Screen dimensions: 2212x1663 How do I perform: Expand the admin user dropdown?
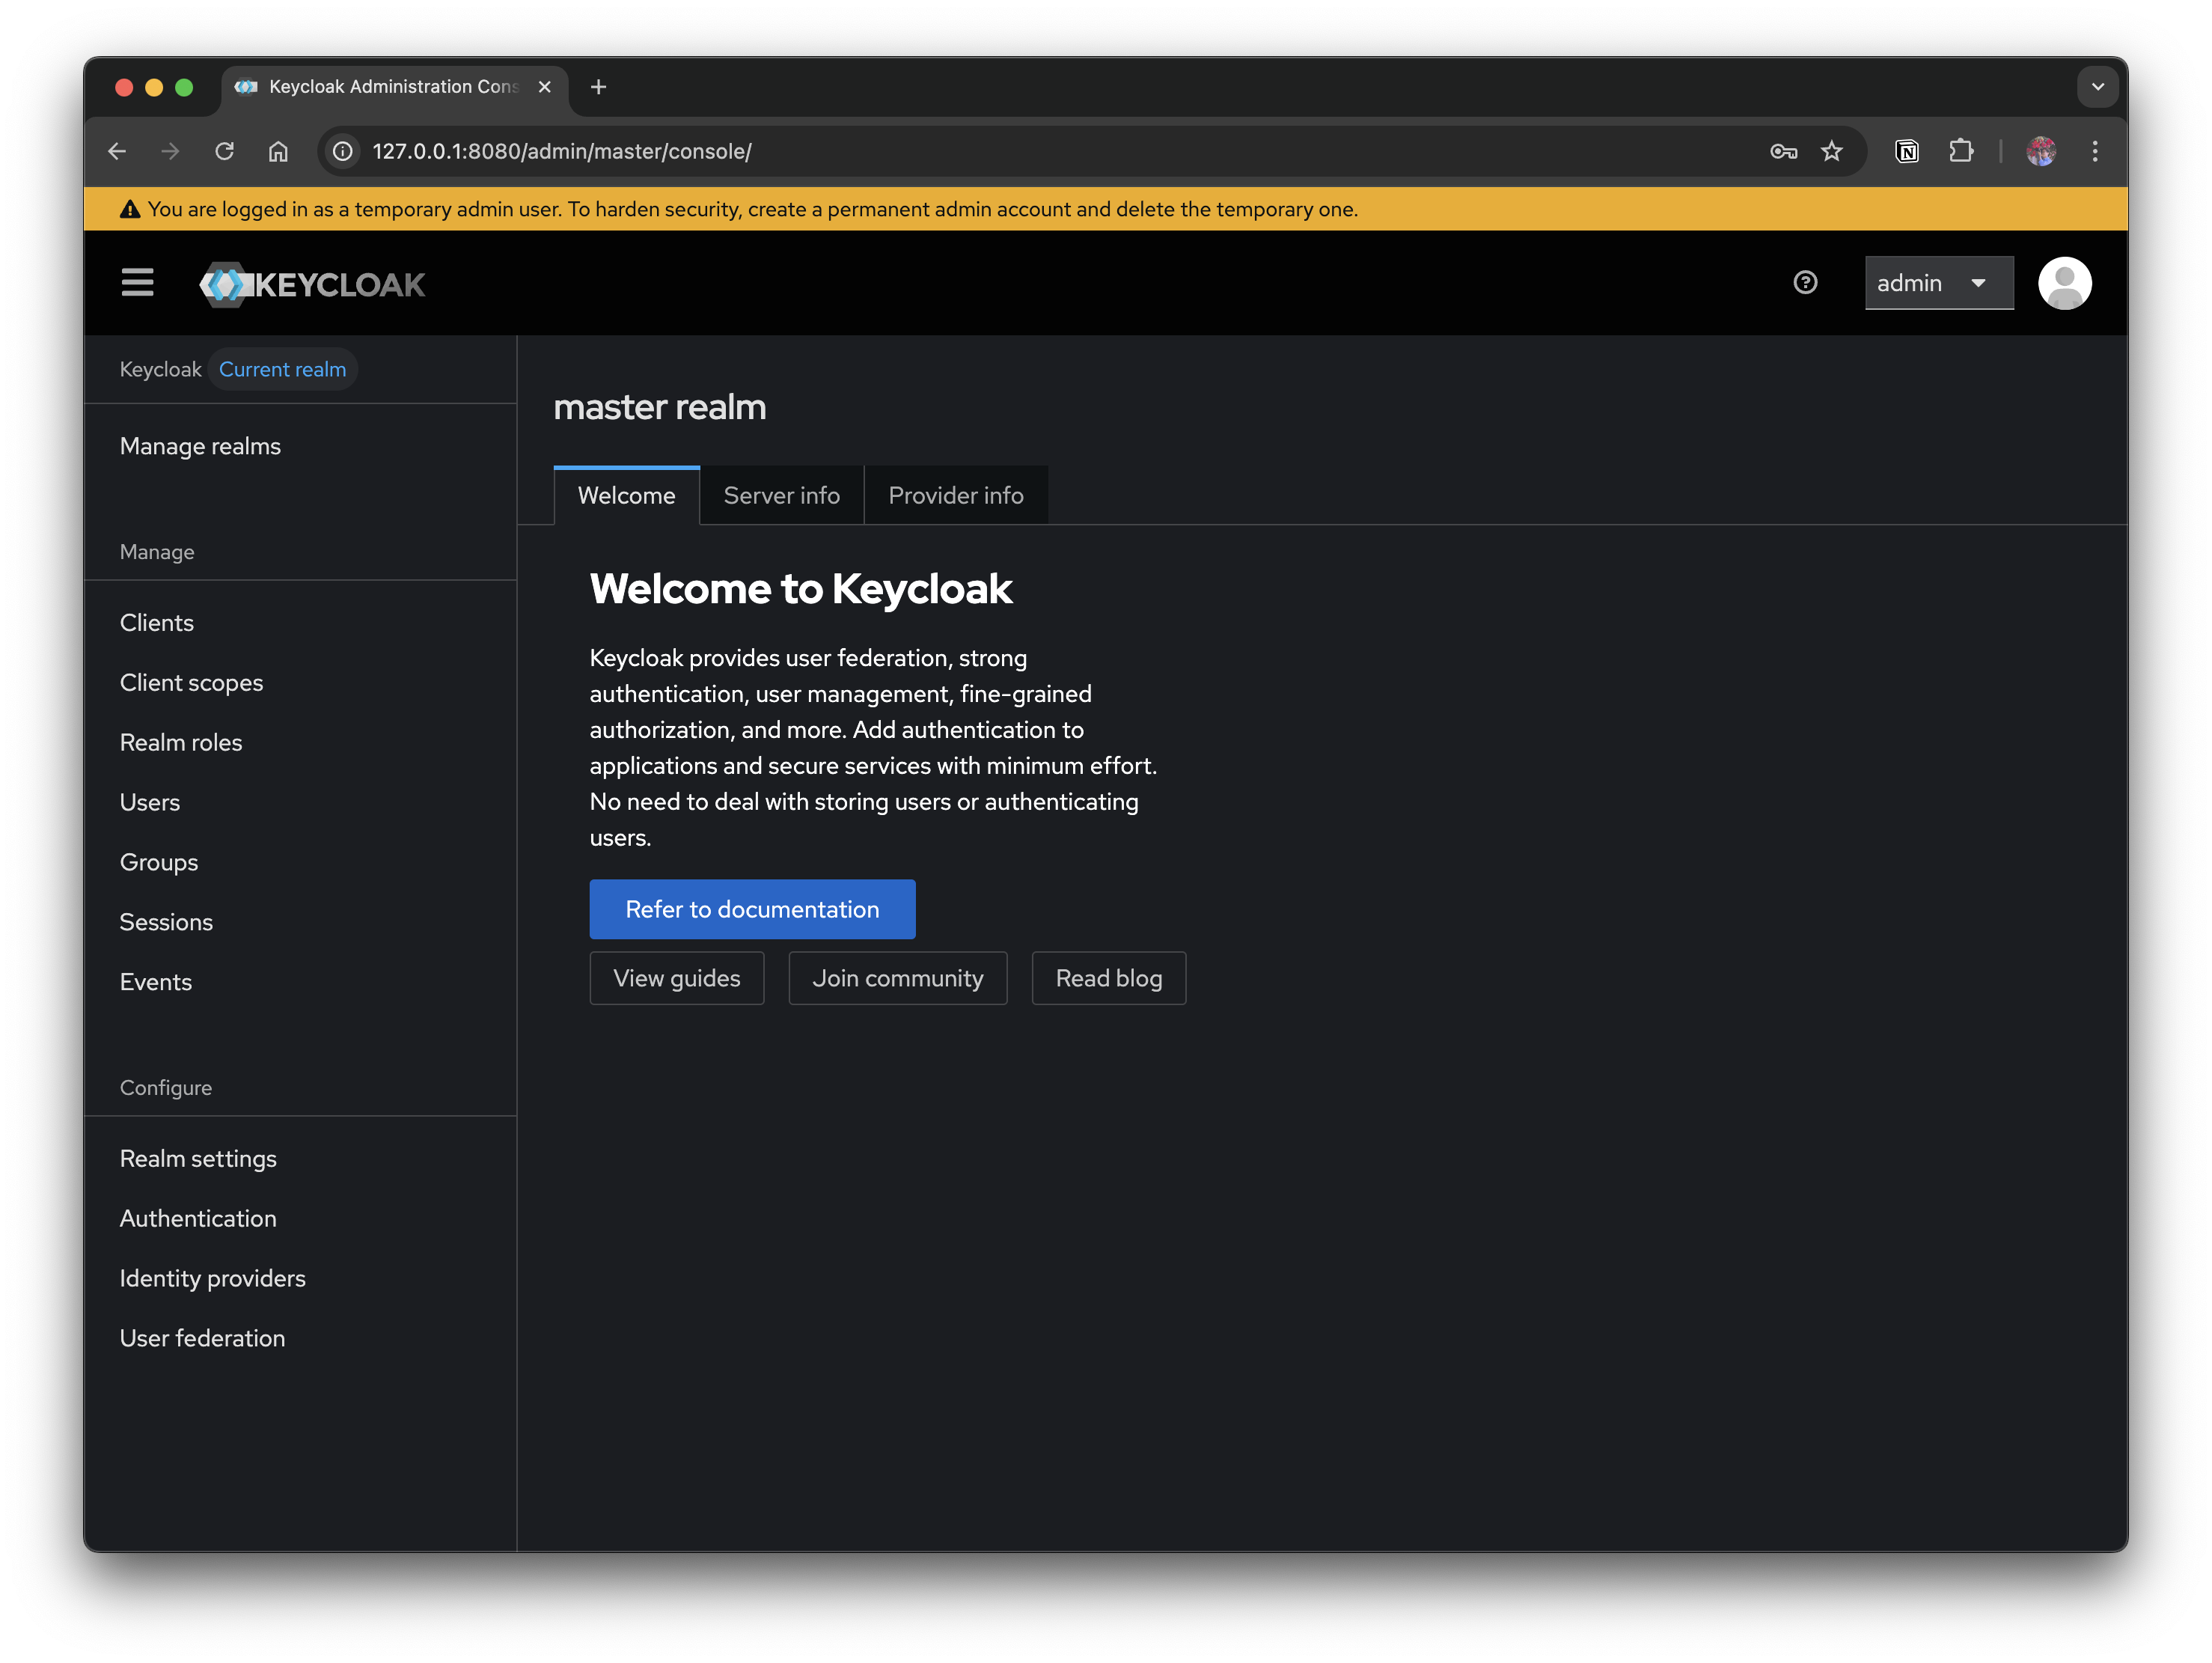tap(1938, 283)
